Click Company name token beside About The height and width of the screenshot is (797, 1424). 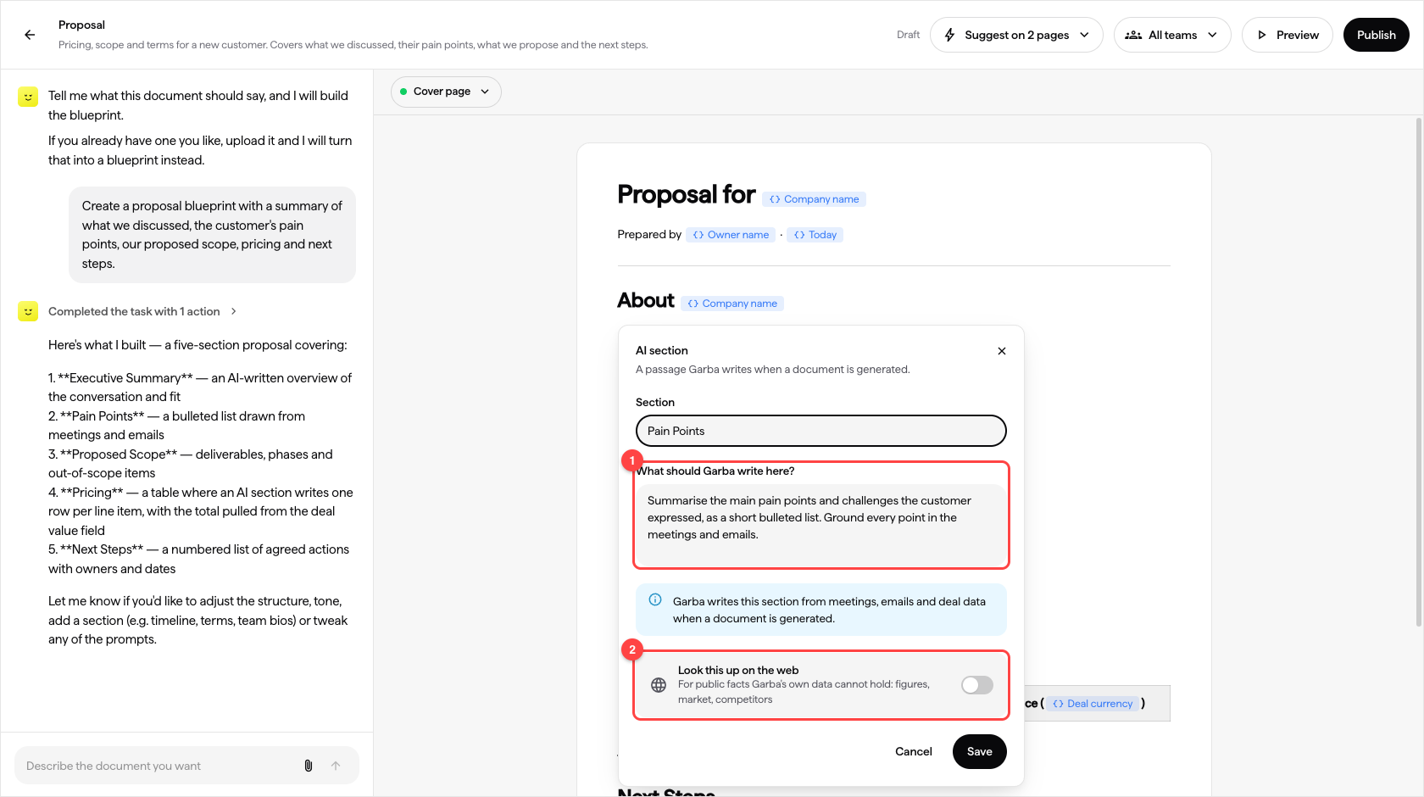pos(732,304)
